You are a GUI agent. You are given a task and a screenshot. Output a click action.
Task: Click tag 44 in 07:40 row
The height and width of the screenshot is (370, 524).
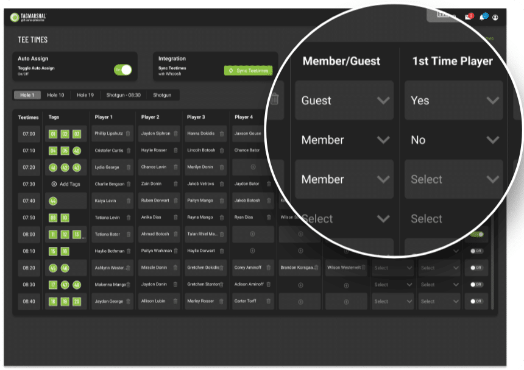53,201
